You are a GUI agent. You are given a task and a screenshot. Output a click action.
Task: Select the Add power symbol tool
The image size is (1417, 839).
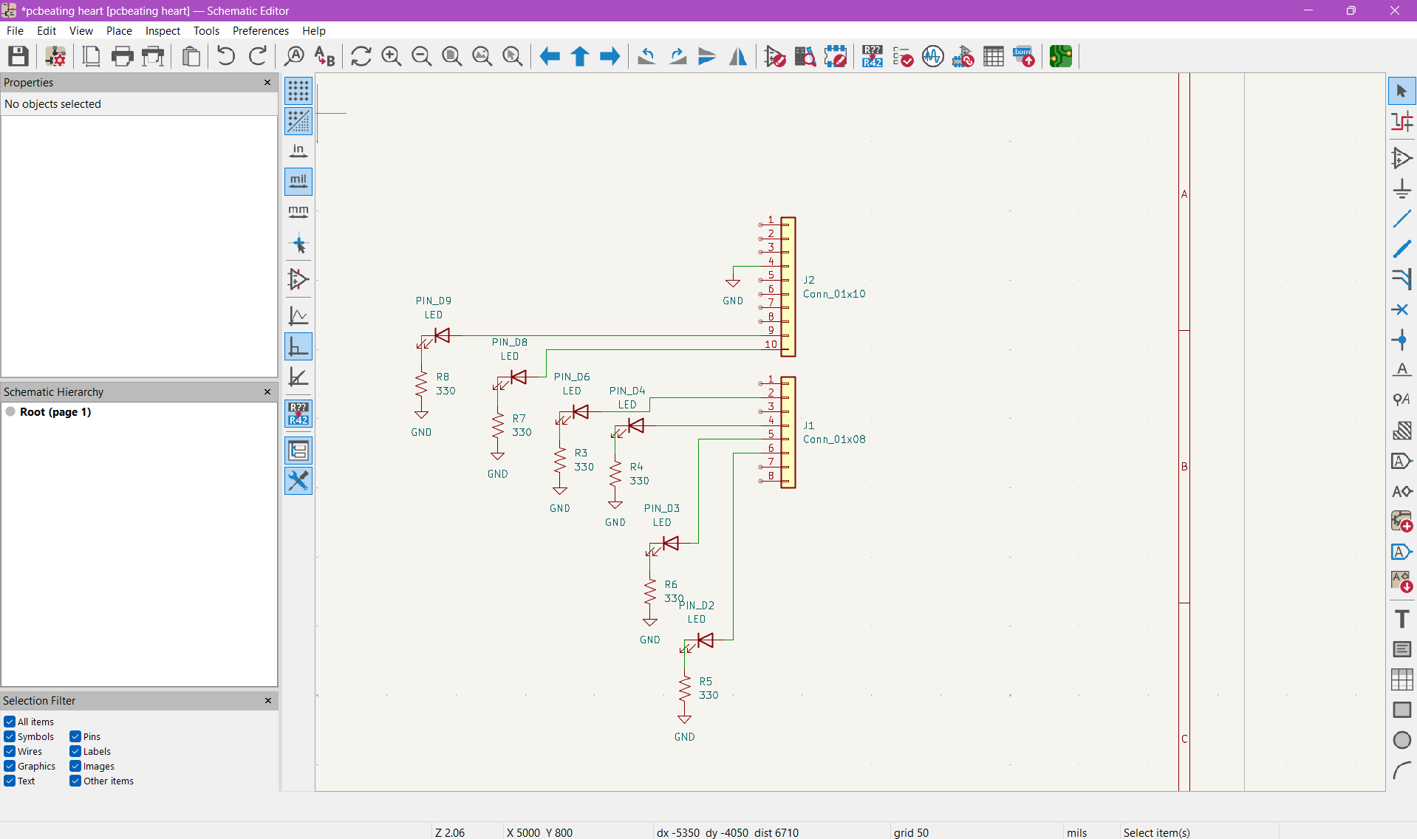click(x=1401, y=189)
